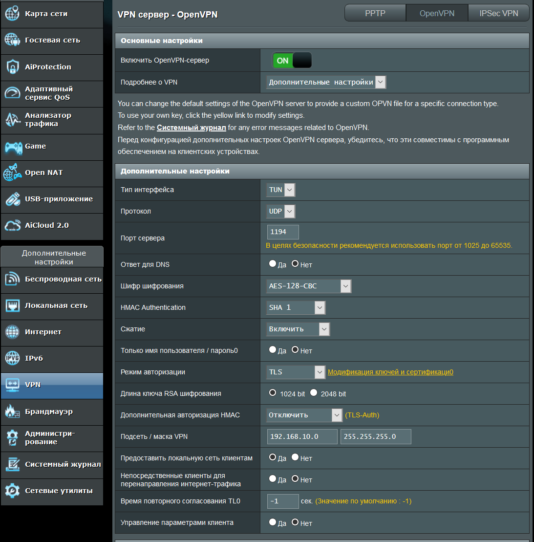Open the AiCloud 2.0 cloud icon
Viewport: 534px width, 542px height.
(x=12, y=225)
